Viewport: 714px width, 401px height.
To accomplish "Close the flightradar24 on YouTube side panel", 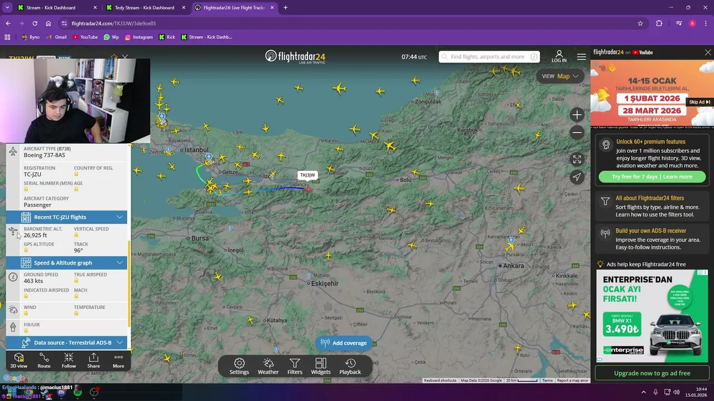I will coord(708,52).
